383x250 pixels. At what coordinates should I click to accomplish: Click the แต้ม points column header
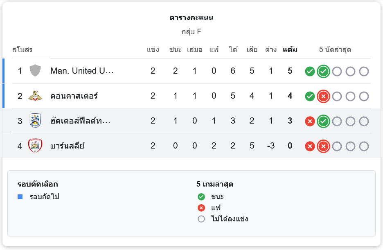pos(290,50)
